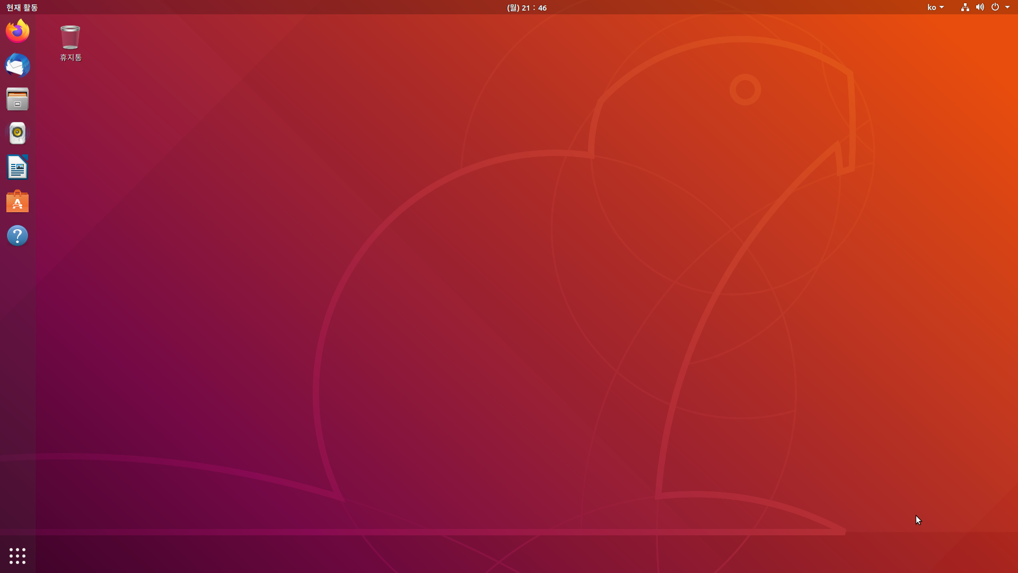Launch Rhythmbox music player
The height and width of the screenshot is (573, 1018).
click(x=17, y=133)
